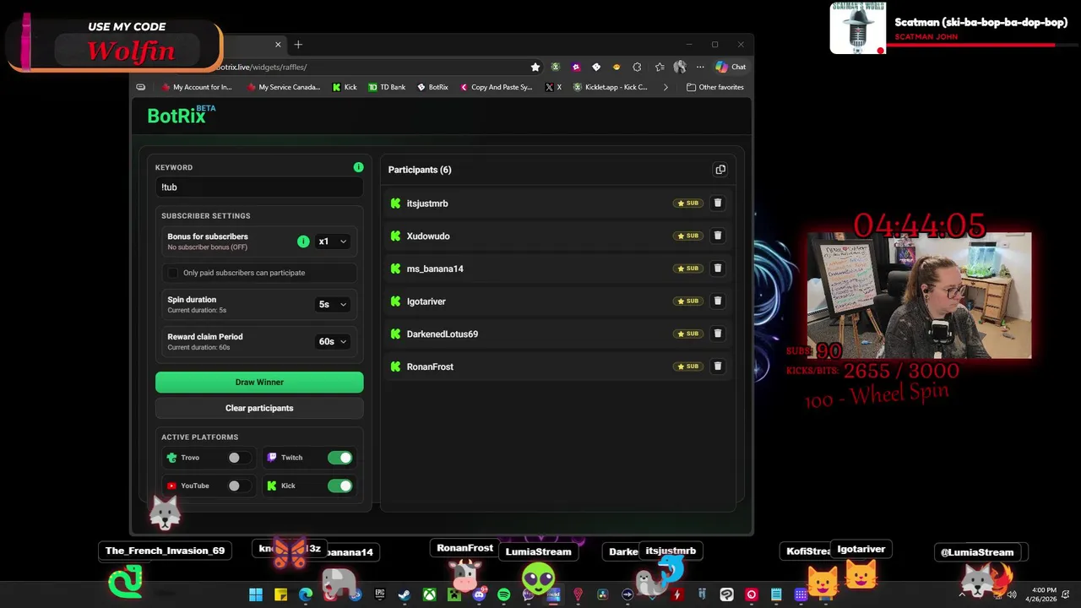This screenshot has width=1081, height=608.
Task: Click the keyword input field
Action: [259, 187]
